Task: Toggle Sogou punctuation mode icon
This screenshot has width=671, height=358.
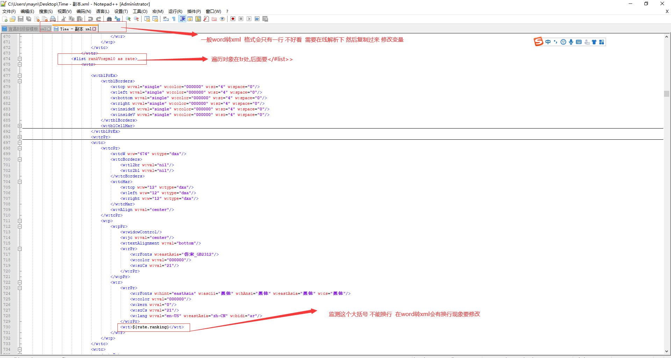Action: [x=555, y=42]
